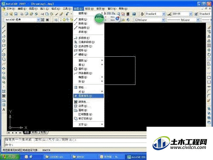Expand the undo history dropdown arrow
The height and width of the screenshot is (160, 213).
point(71,14)
